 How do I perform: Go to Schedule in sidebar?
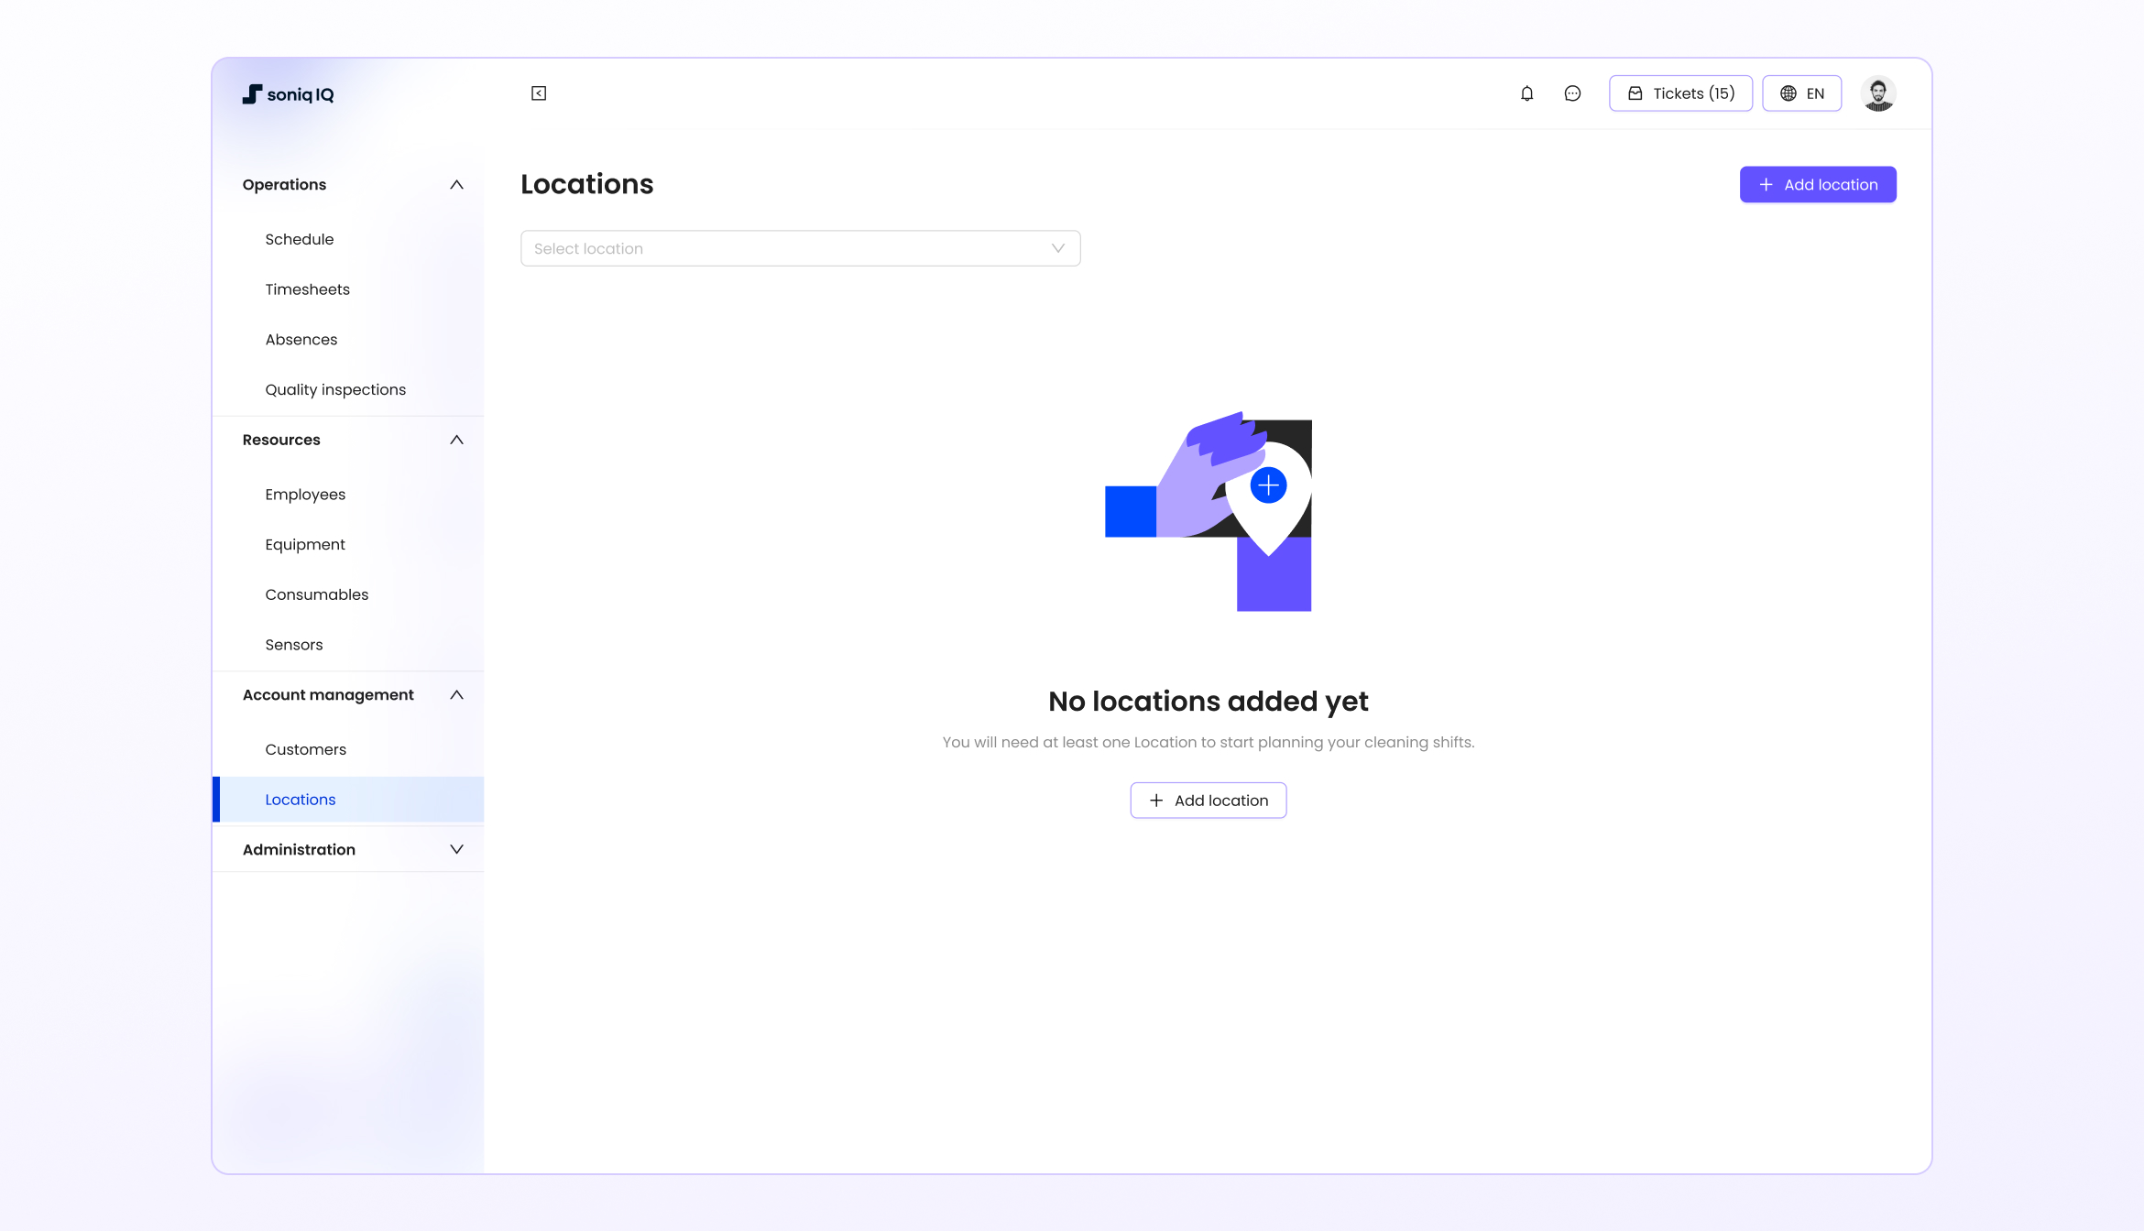[x=300, y=239]
